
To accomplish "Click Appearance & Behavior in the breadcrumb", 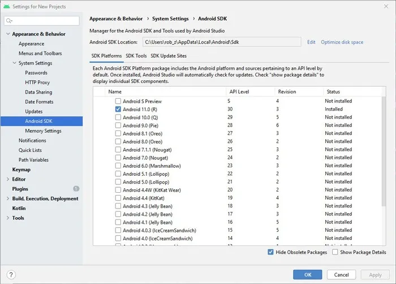I will (116, 19).
